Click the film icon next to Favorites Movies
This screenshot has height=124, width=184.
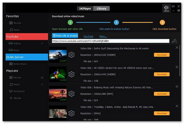coord(11,23)
